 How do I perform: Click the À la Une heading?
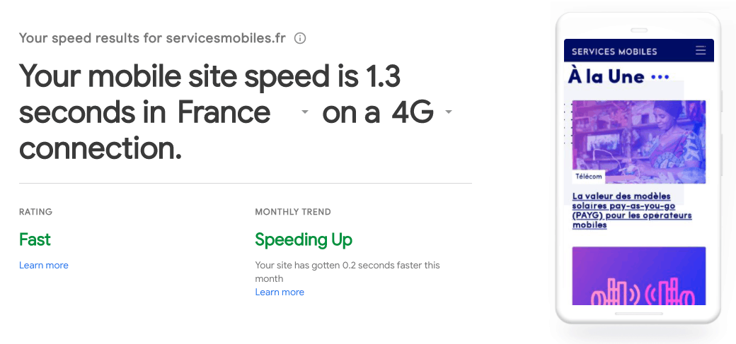point(606,76)
